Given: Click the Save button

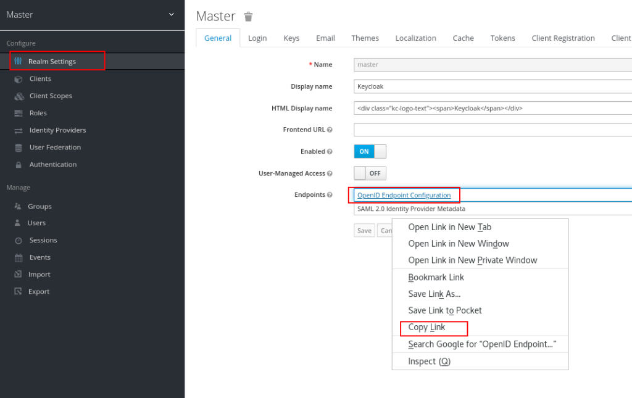Looking at the screenshot, I should point(364,230).
